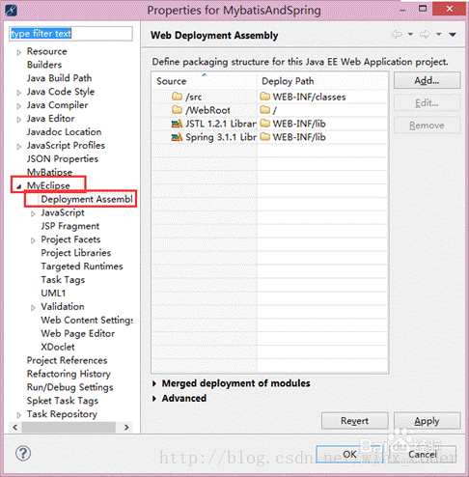Select the JSTL 1.2.1 Library row text
The width and height of the screenshot is (469, 477).
(221, 124)
